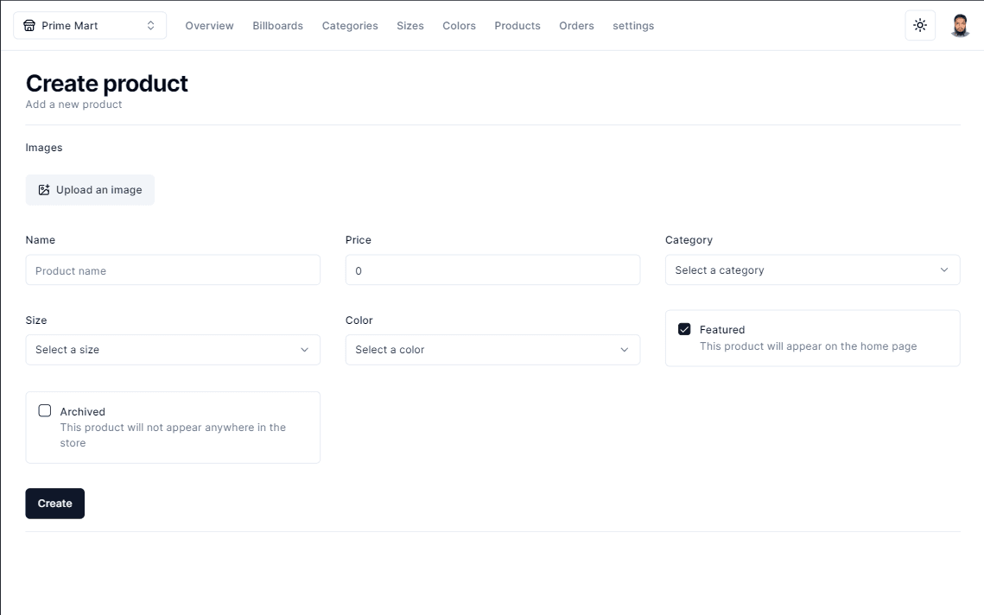Go to the Overview nav item
This screenshot has width=984, height=615.
209,26
